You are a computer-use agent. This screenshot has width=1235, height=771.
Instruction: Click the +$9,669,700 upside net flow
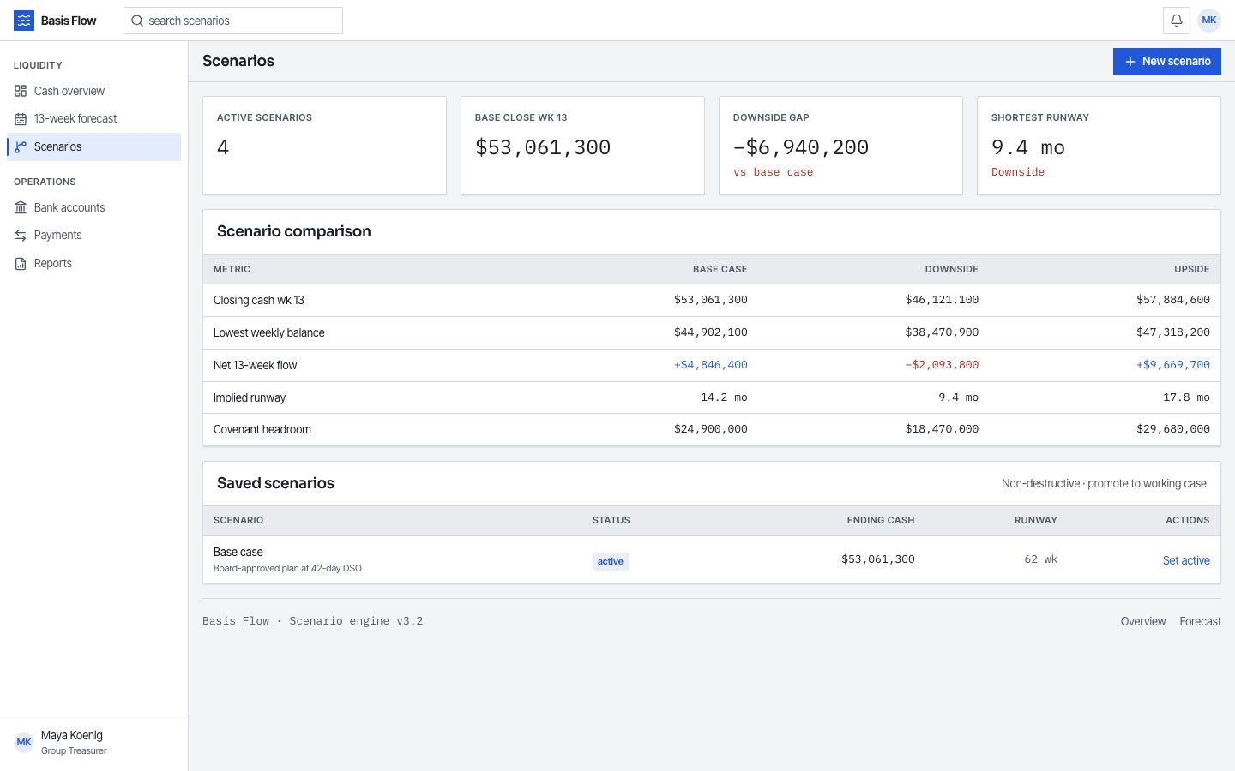(1173, 365)
